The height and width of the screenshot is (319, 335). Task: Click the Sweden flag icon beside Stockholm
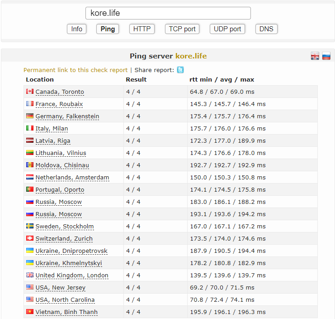coord(30,226)
